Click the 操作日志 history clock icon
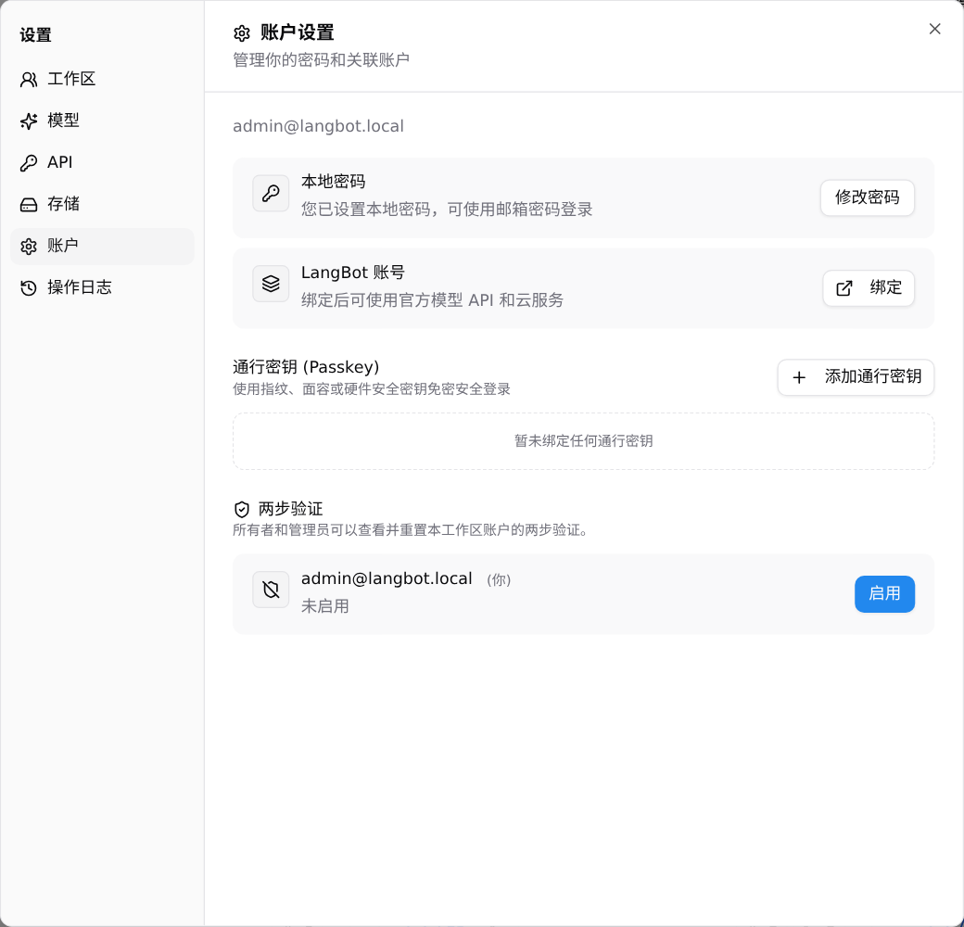The width and height of the screenshot is (964, 927). pos(29,287)
